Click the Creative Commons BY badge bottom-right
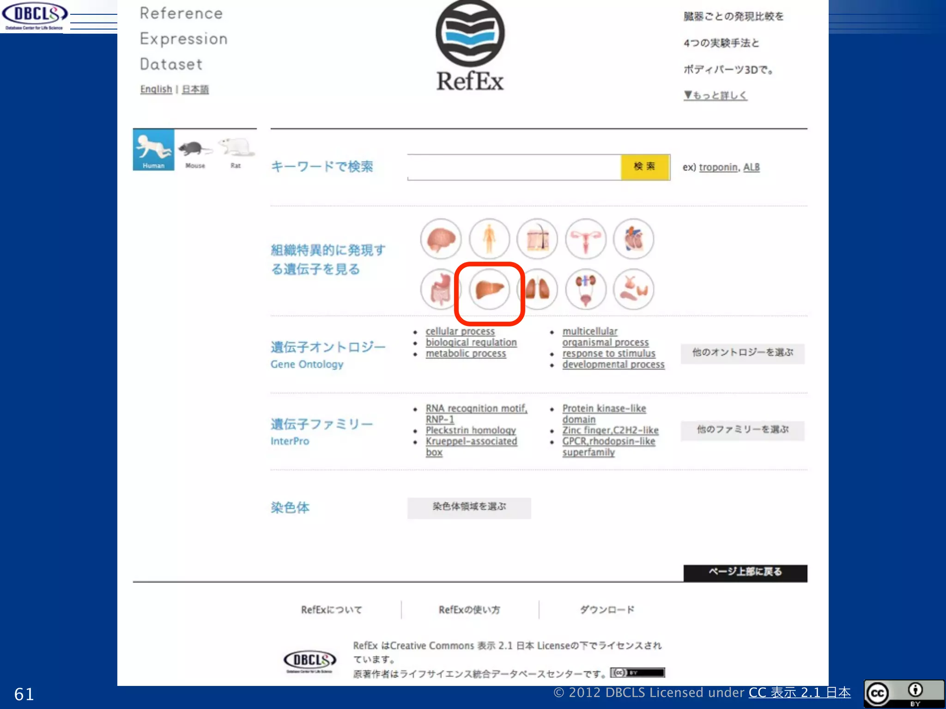946x709 pixels. click(904, 693)
